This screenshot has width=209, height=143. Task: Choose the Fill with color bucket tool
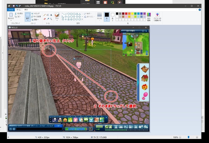click(48, 15)
